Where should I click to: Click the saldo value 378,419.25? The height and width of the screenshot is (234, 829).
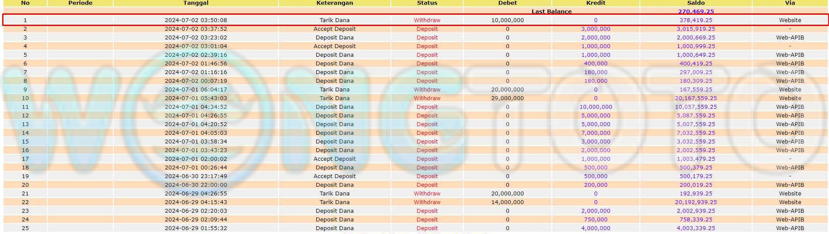coord(696,20)
